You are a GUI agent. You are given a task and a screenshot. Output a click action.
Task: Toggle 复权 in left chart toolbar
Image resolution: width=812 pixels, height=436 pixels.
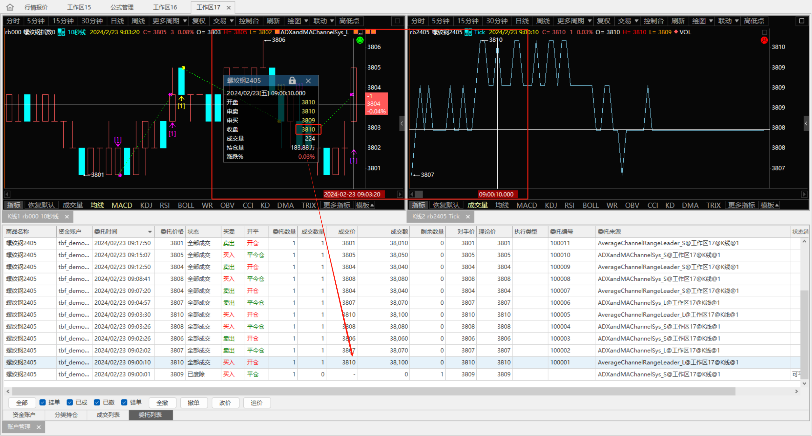(199, 21)
